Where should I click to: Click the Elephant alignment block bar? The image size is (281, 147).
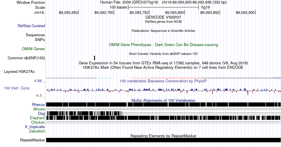tap(163, 118)
